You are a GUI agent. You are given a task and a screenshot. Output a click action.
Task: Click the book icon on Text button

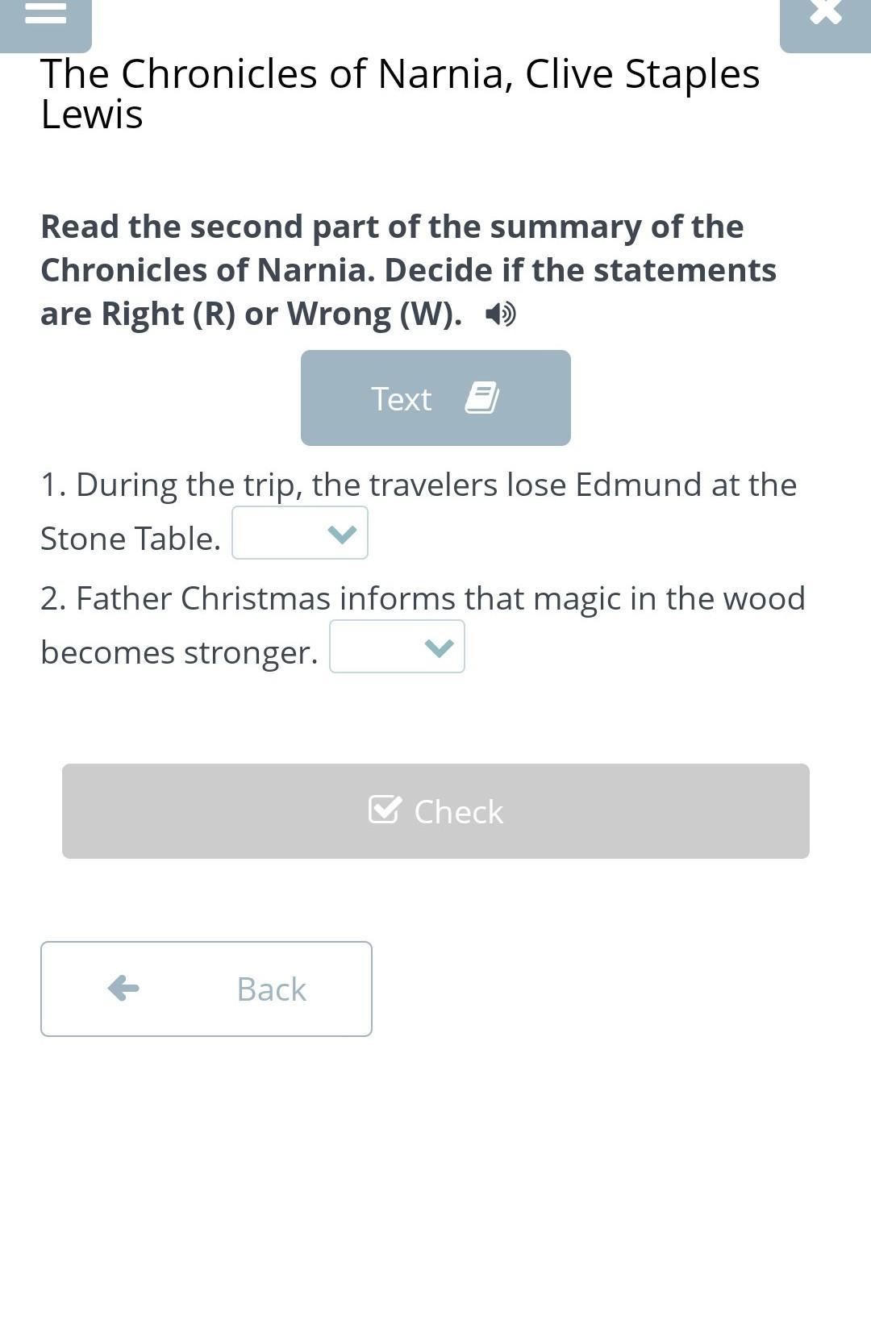coord(482,398)
